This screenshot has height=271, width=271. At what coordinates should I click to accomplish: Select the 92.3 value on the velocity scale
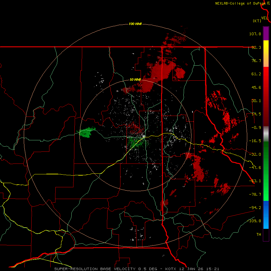[x=256, y=47]
